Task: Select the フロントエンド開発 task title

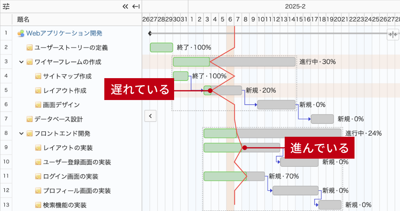Action: 62,133
